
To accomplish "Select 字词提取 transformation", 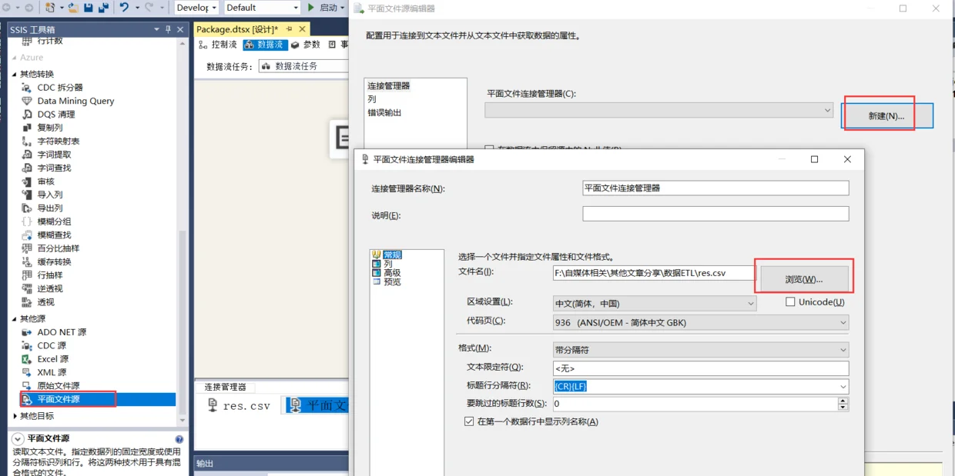I will [x=54, y=155].
